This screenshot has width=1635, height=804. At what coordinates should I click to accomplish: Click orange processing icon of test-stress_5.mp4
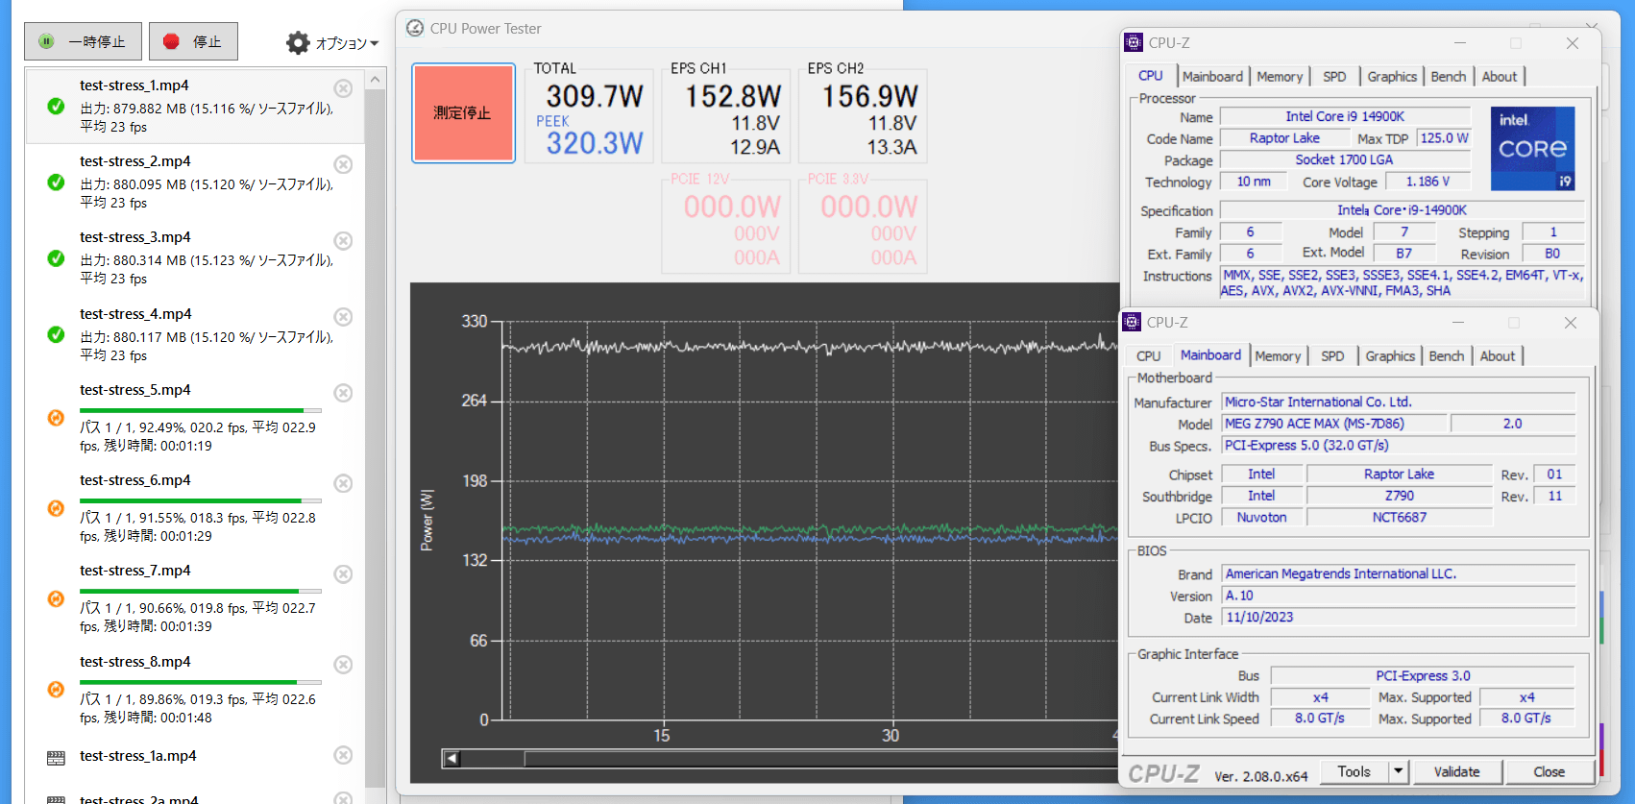pyautogui.click(x=57, y=418)
